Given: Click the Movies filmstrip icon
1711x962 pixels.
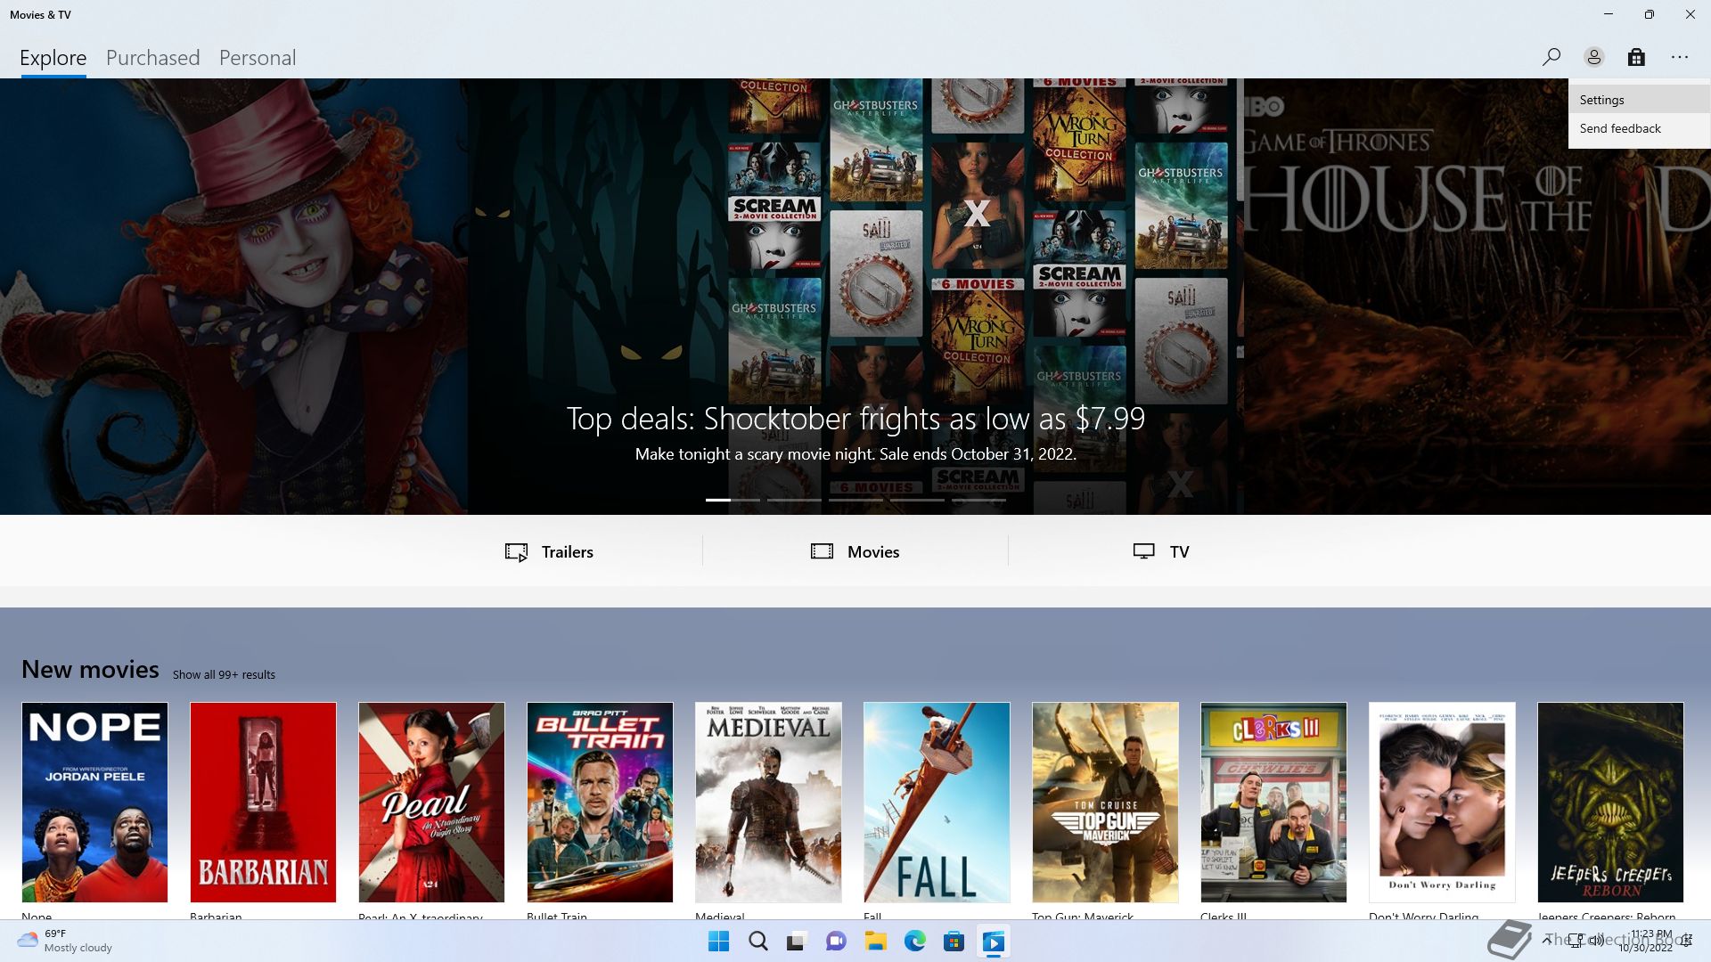Looking at the screenshot, I should (822, 551).
